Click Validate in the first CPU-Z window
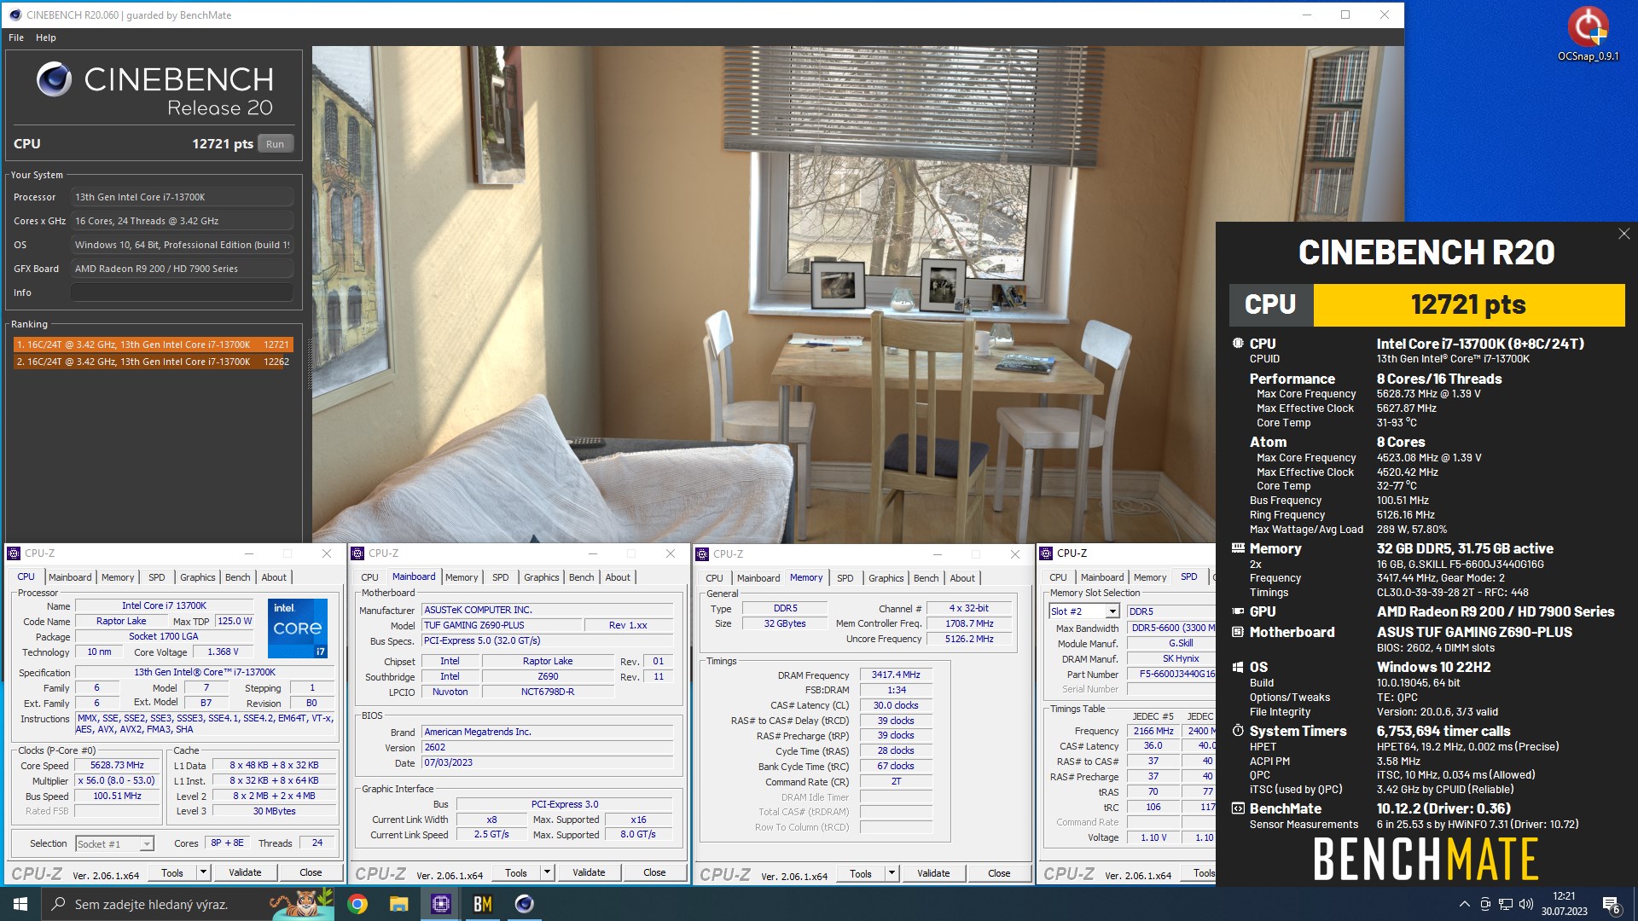This screenshot has height=921, width=1638. point(245,872)
